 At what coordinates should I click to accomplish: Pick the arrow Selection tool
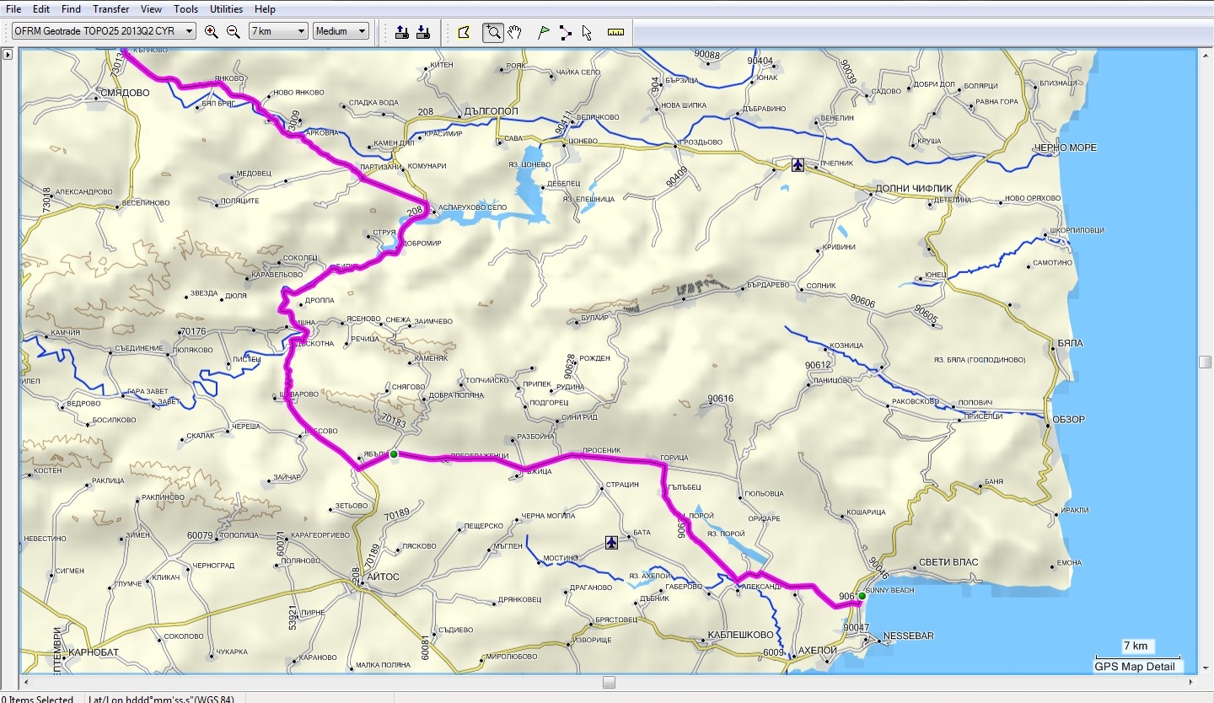point(587,32)
